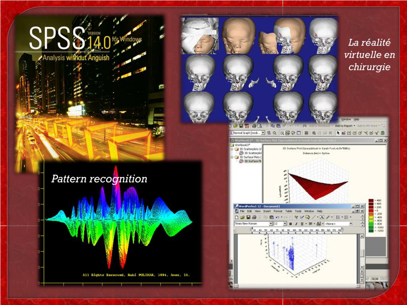Select 3D Surface Plot item in workbook tree
The image size is (407, 305).
[250, 161]
